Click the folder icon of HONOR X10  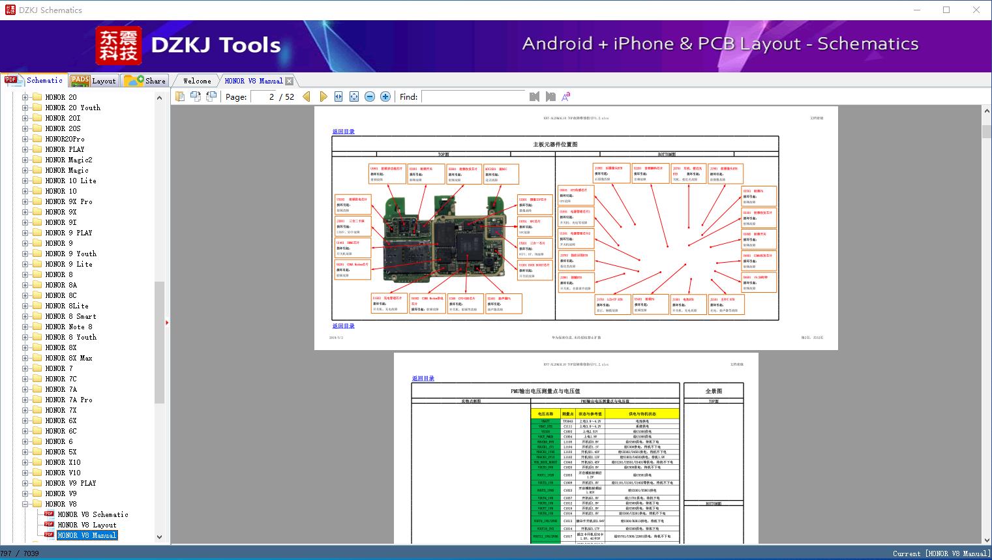[37, 462]
